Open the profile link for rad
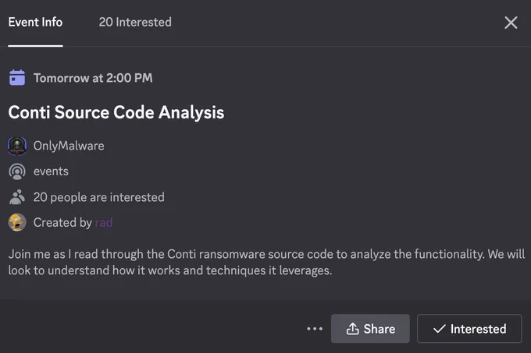This screenshot has width=531, height=353. pyautogui.click(x=104, y=223)
